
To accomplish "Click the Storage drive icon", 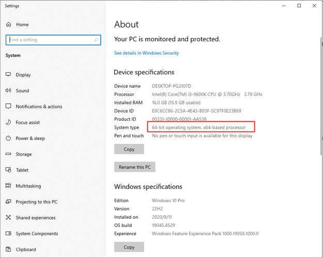I will tap(8, 154).
